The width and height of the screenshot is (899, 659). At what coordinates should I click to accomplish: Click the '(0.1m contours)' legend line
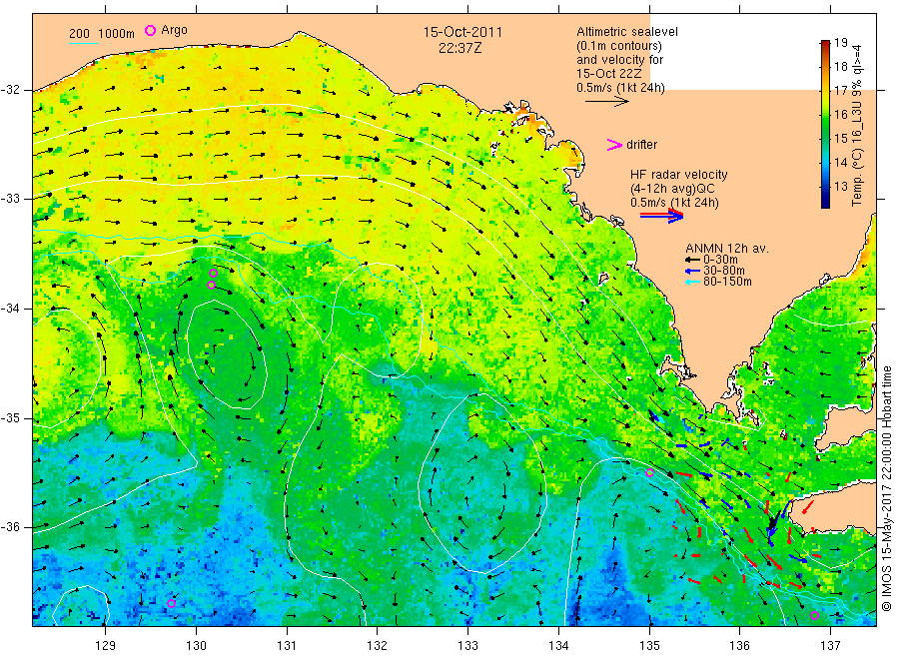point(618,46)
